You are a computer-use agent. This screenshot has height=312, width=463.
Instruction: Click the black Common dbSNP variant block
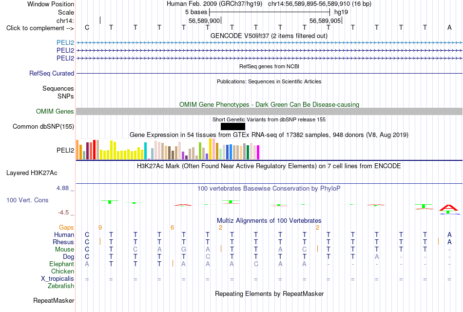233,126
